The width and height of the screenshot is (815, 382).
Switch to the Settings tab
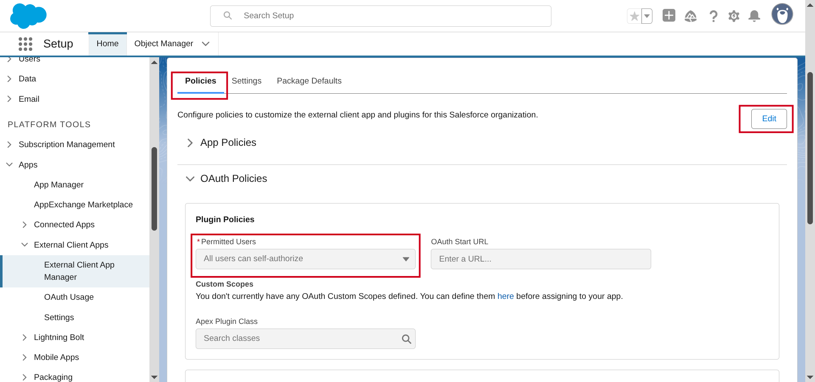pyautogui.click(x=247, y=81)
